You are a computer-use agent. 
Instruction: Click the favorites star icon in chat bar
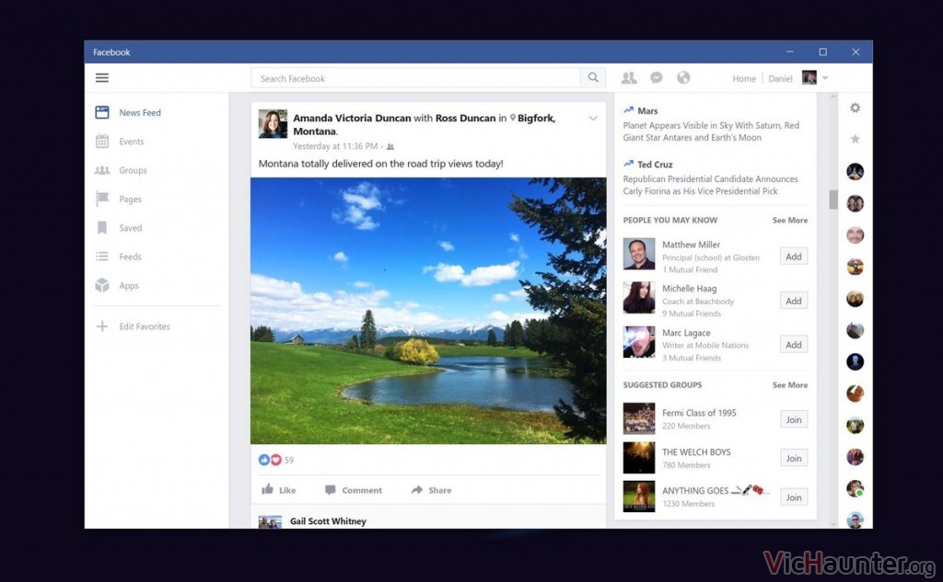click(855, 139)
